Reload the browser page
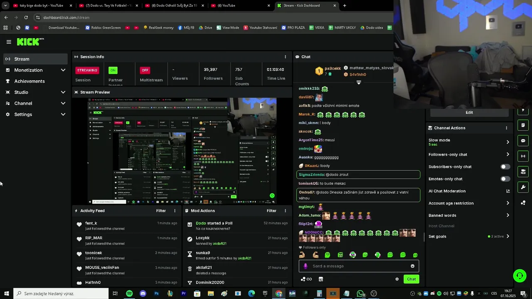Viewport: 532px width, 299px height. point(26,17)
